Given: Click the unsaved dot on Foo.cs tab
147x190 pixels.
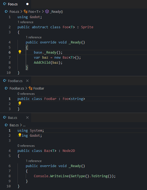Looking at the screenshot, I should [x=27, y=4].
